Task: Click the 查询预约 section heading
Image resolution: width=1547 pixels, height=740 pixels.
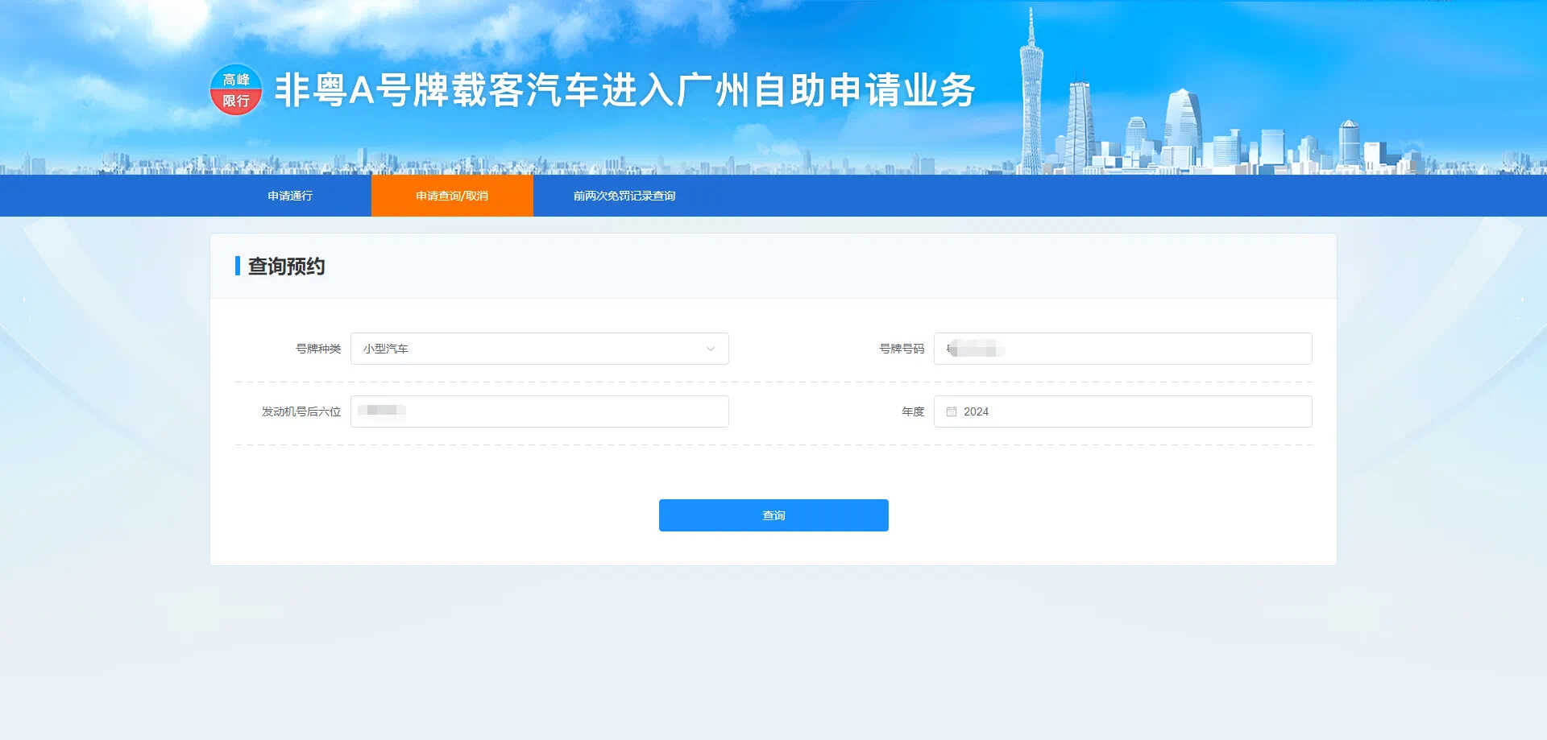Action: pos(286,267)
